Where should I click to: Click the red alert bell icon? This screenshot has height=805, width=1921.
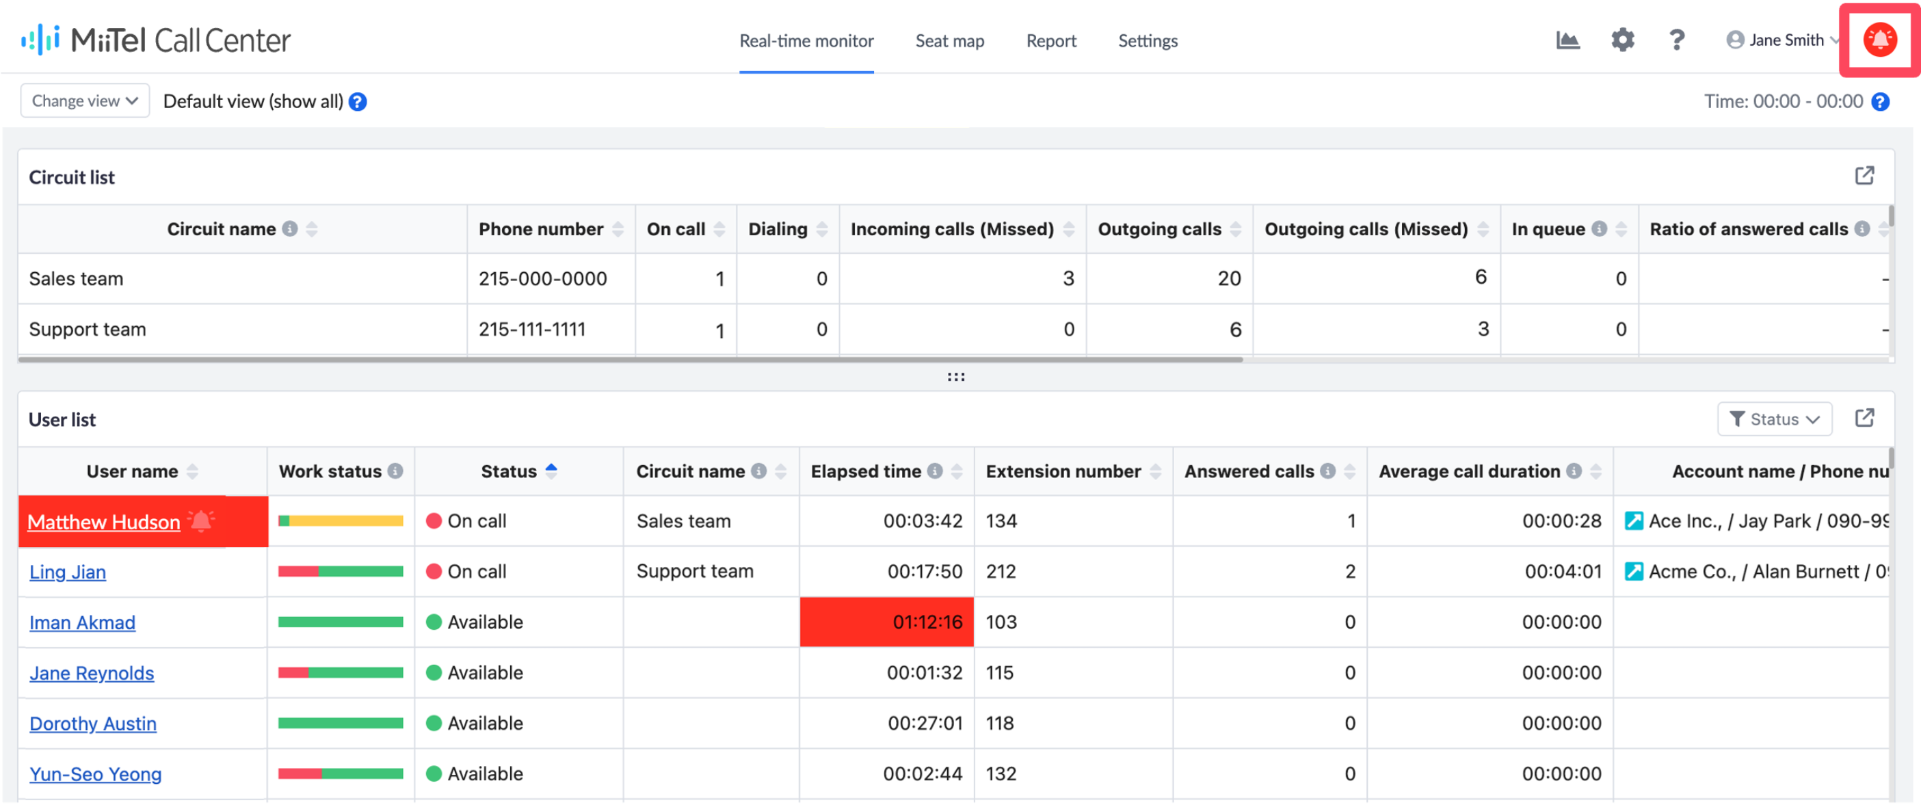tap(1879, 40)
